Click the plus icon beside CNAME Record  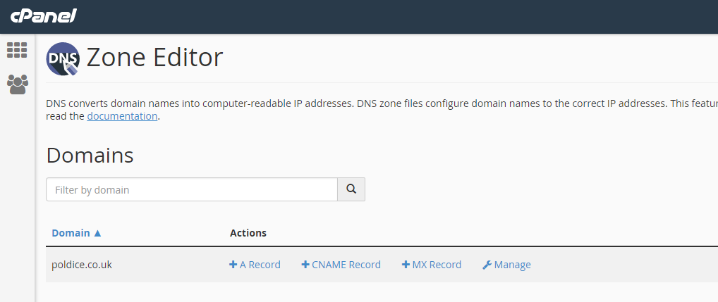coord(305,265)
